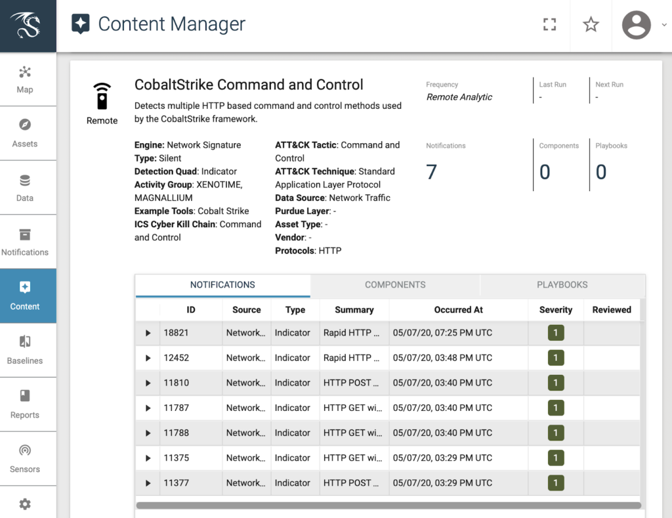
Task: Click Network source cell in row 11375
Action: [245, 458]
